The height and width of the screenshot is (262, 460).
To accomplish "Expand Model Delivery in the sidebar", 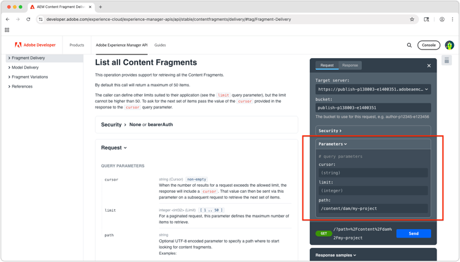I will pos(23,67).
